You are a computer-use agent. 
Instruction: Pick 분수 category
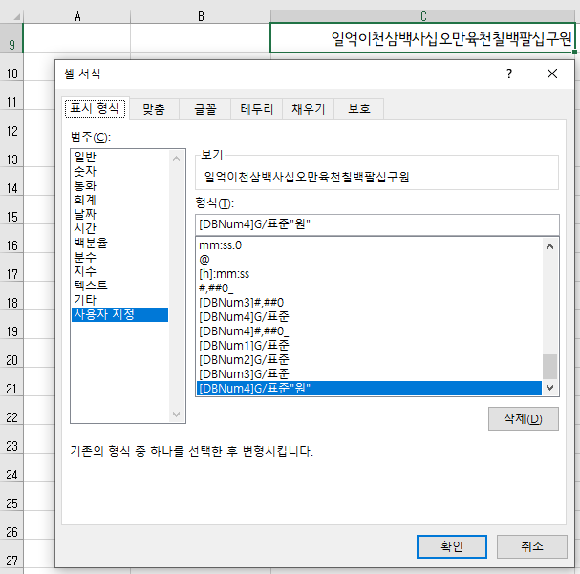click(x=119, y=257)
